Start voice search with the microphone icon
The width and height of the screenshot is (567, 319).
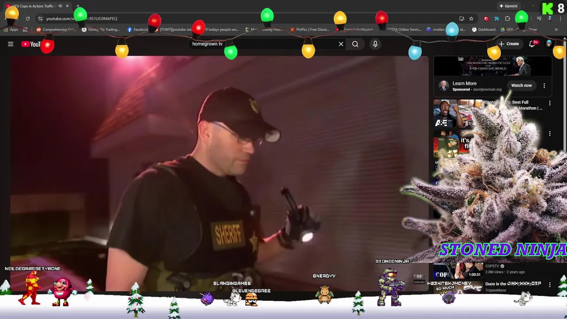(x=375, y=44)
